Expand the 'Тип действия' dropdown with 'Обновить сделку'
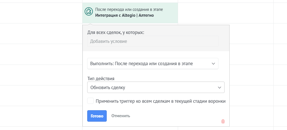 click(x=156, y=87)
